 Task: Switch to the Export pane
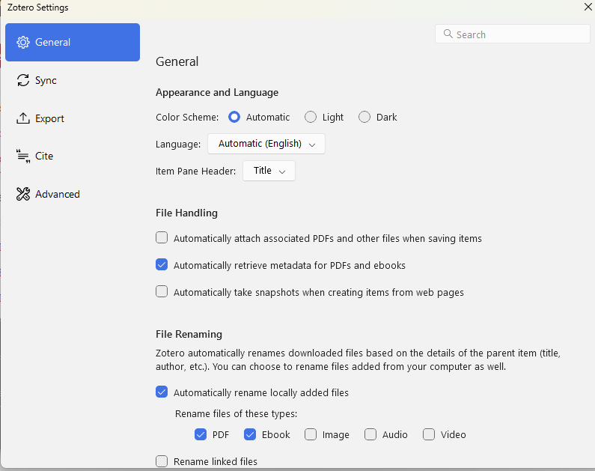[x=73, y=118]
